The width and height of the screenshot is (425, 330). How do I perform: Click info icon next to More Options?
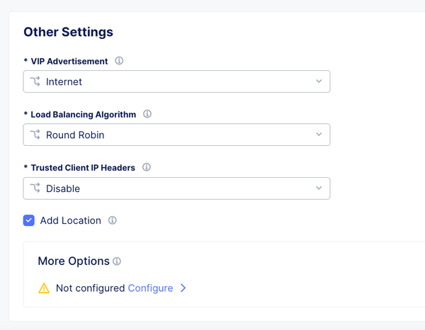point(117,261)
